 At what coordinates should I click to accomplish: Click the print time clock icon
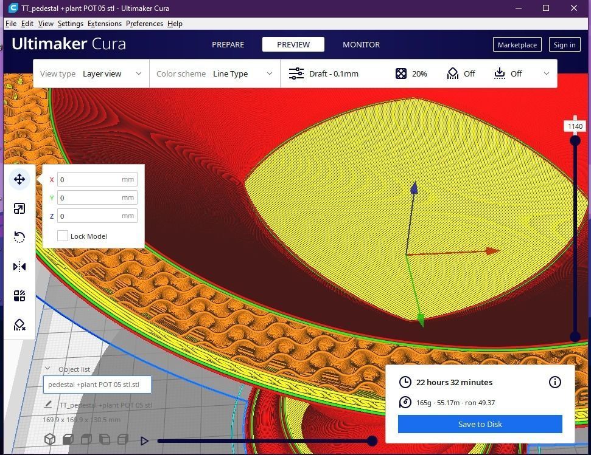coord(405,382)
